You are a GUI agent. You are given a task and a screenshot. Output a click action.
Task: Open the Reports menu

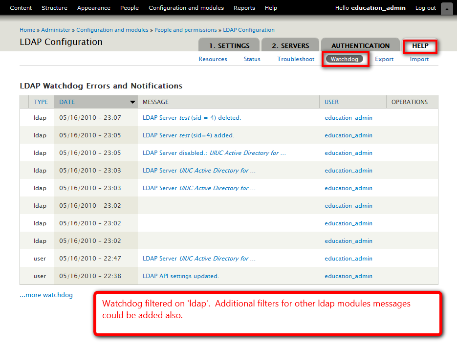(244, 8)
